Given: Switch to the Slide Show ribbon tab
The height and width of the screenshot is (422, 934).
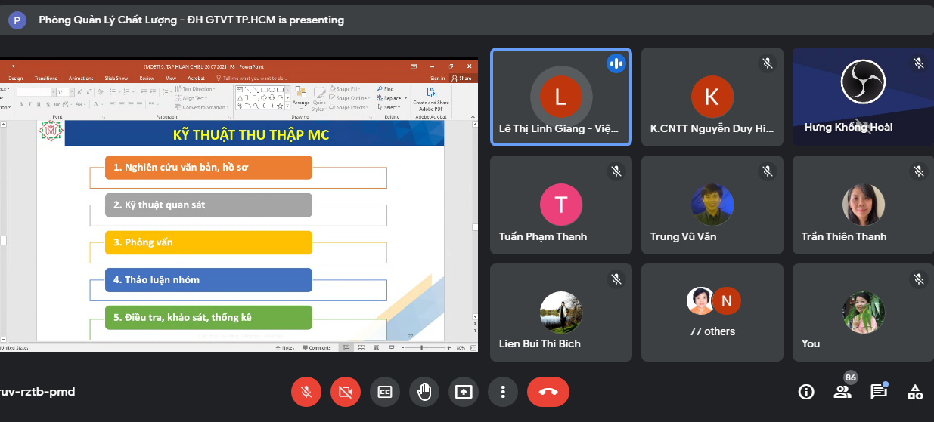Looking at the screenshot, I should point(116,78).
